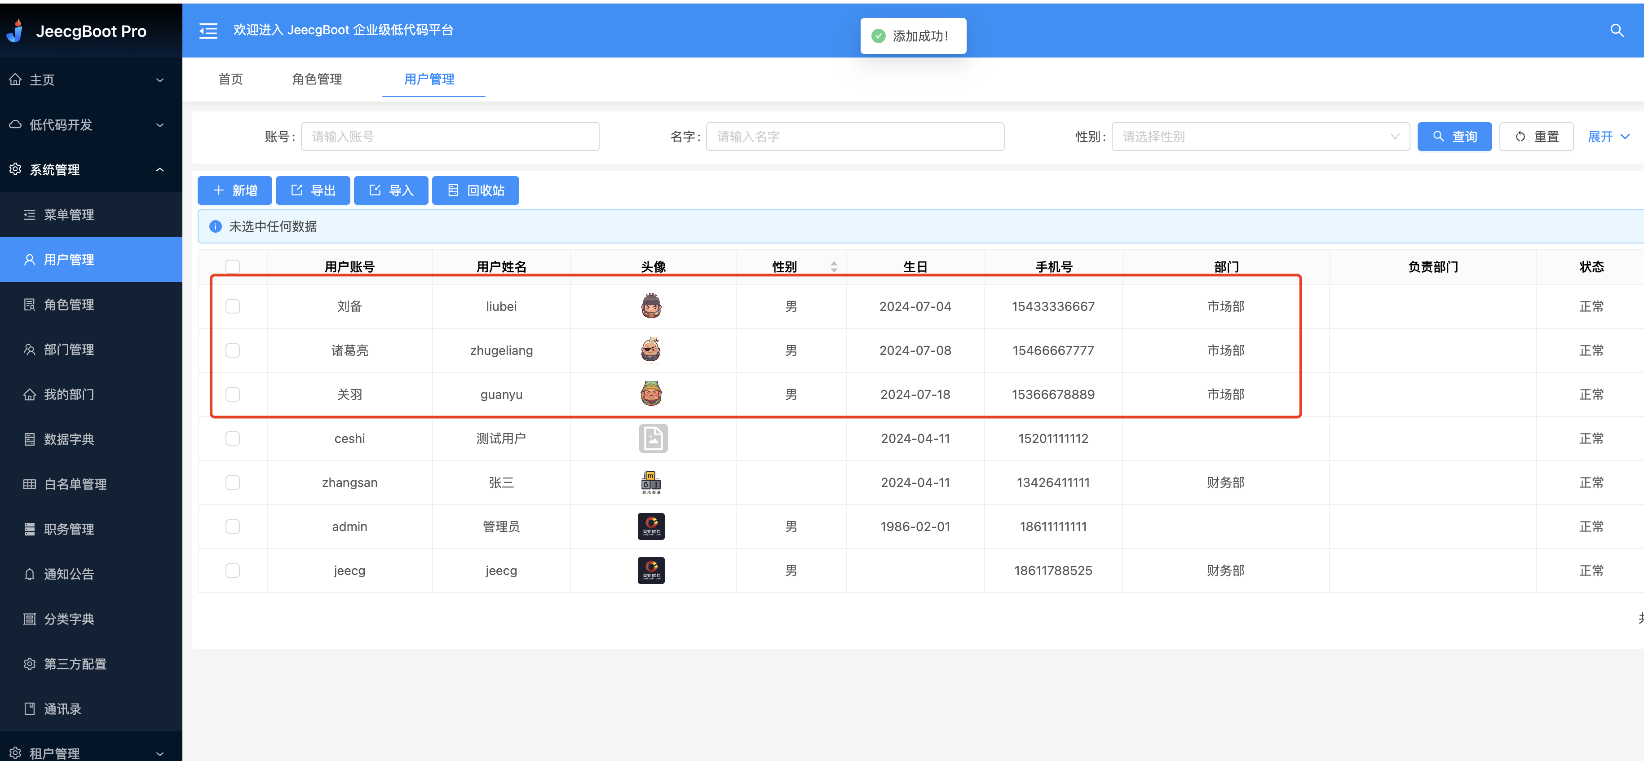
Task: Click the info icon in 未选中任何数据 banner
Action: tap(216, 227)
